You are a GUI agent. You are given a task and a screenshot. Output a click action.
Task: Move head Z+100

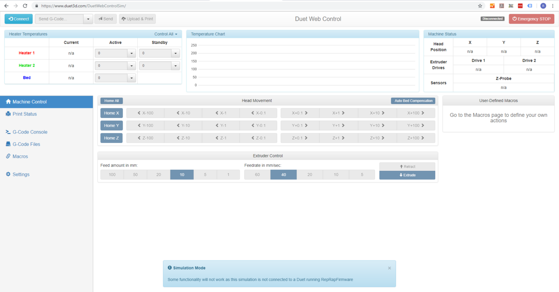point(416,138)
